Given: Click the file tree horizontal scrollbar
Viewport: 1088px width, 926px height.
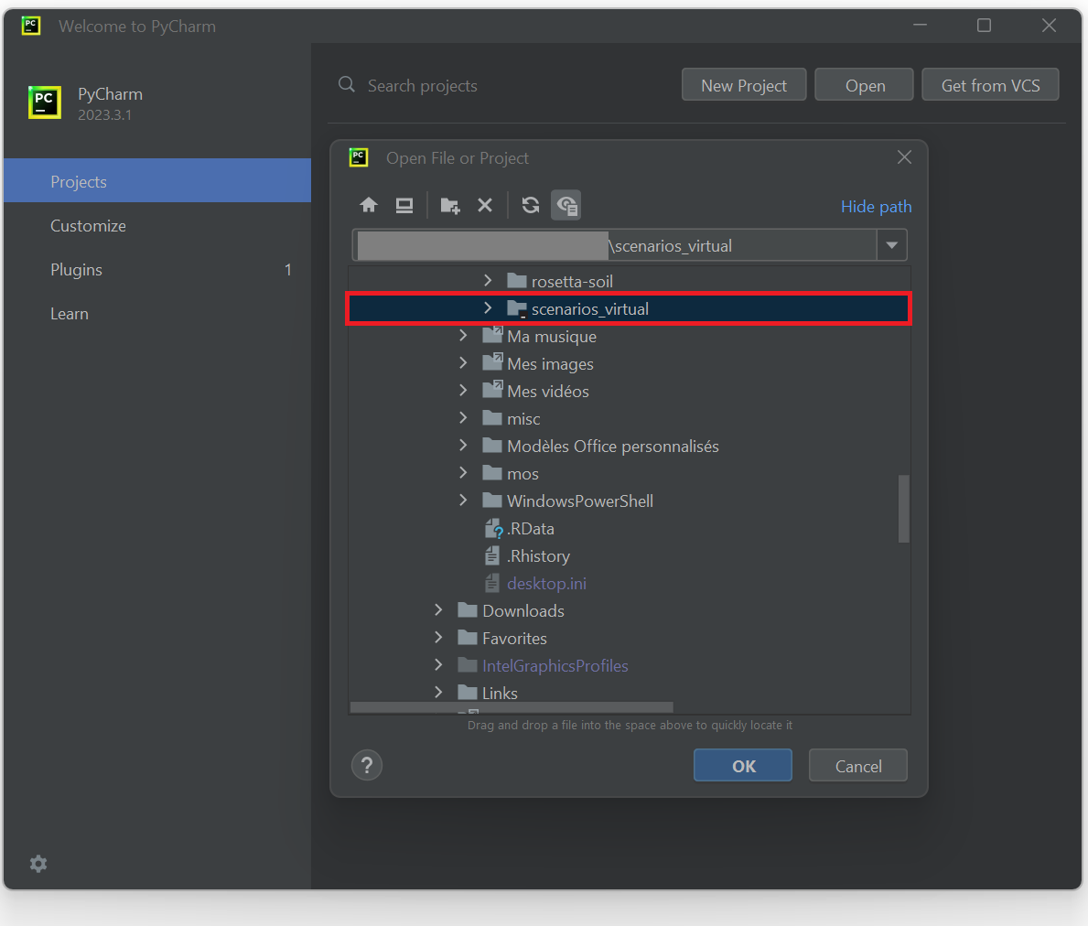Looking at the screenshot, I should pyautogui.click(x=512, y=706).
